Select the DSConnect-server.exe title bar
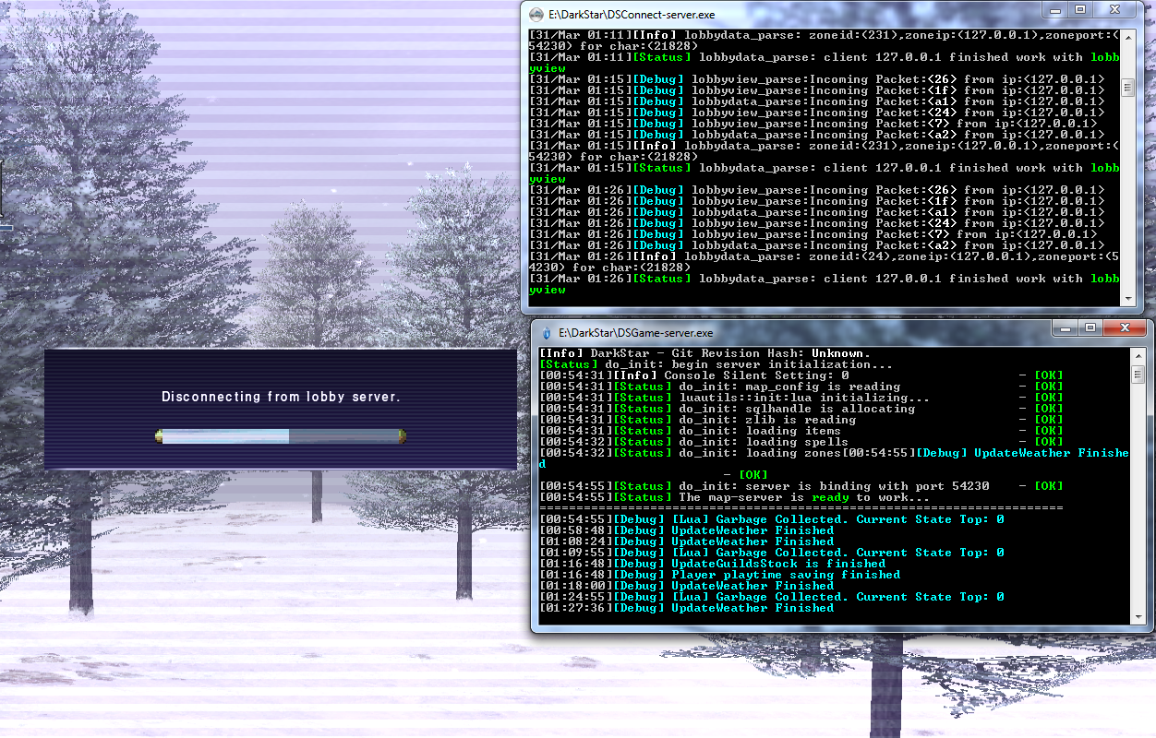Image resolution: width=1156 pixels, height=738 pixels. 785,15
